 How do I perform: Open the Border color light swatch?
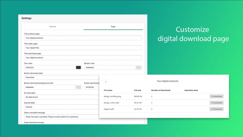pos(139,68)
